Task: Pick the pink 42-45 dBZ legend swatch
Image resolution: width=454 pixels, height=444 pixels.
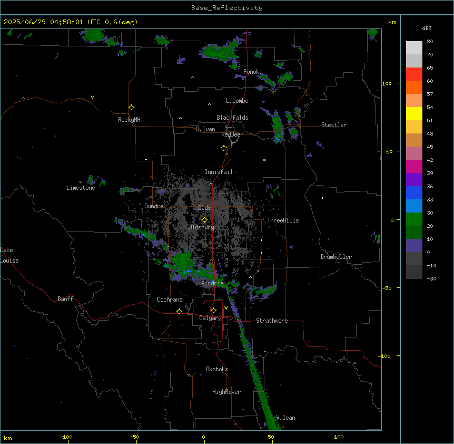Action: [414, 153]
